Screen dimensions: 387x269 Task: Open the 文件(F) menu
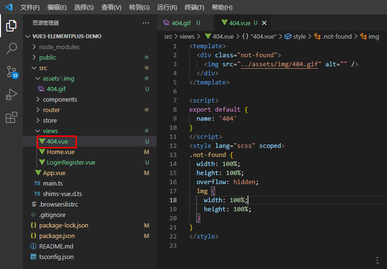(x=30, y=7)
